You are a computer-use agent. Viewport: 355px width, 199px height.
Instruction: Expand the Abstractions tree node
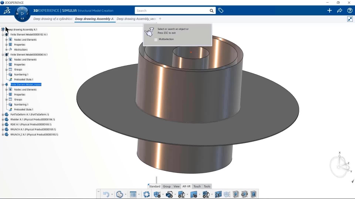6,50
